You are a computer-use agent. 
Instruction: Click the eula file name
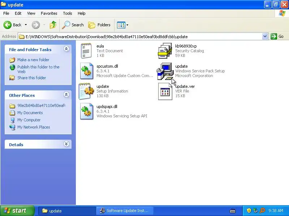(100, 46)
